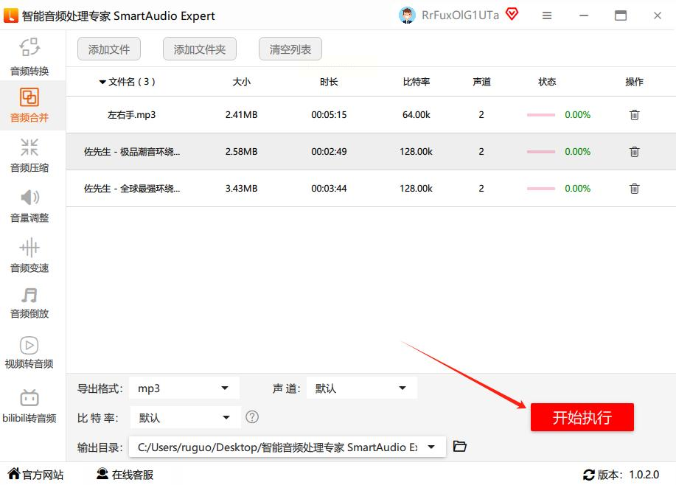
Task: Open the hamburger main menu
Action: click(547, 15)
